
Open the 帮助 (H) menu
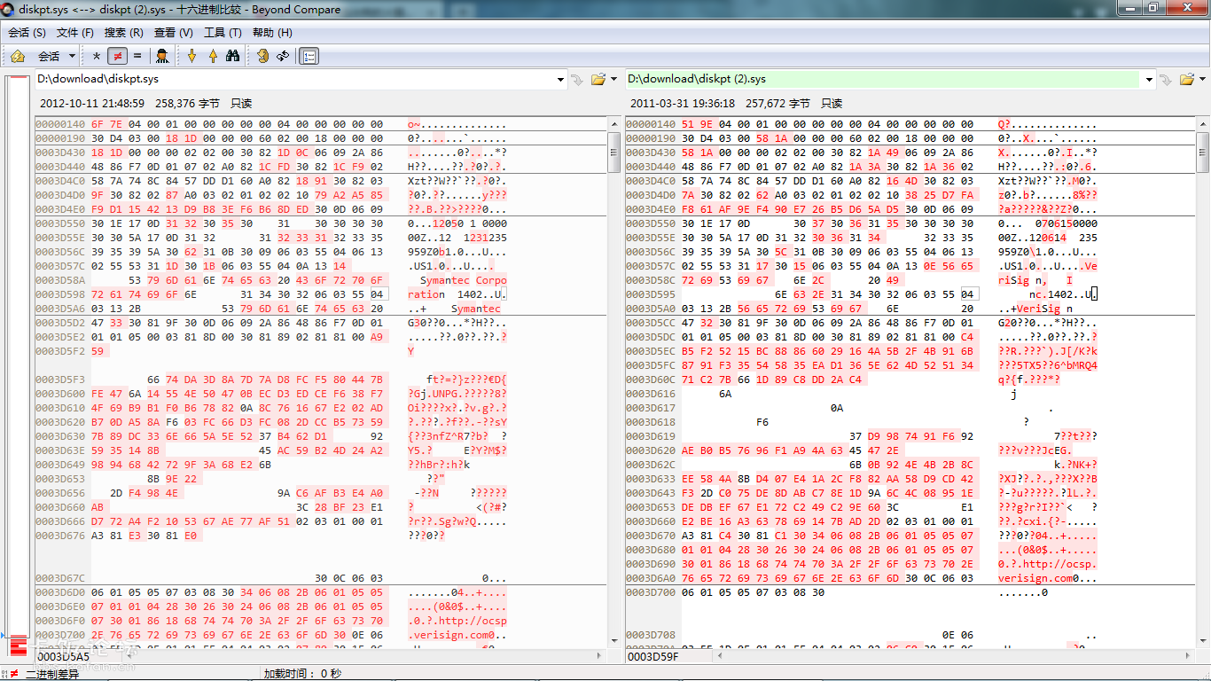(x=272, y=33)
